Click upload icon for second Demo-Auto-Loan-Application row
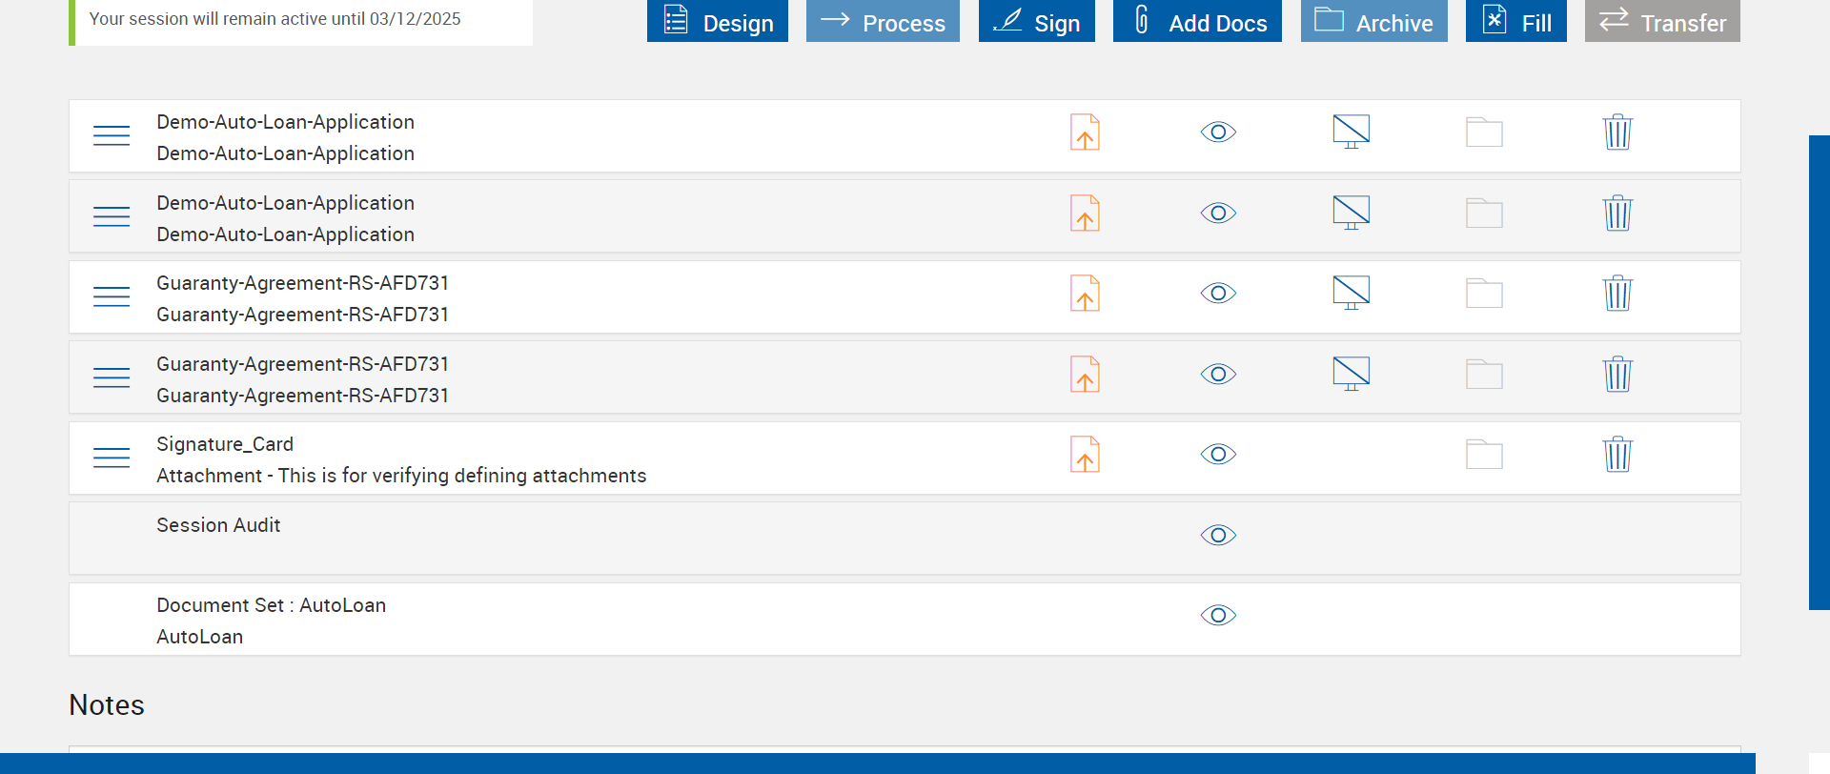This screenshot has height=774, width=1830. tap(1085, 214)
